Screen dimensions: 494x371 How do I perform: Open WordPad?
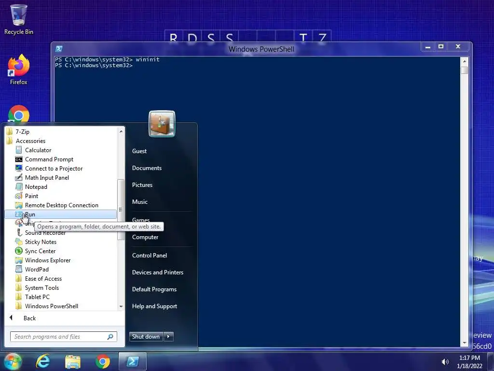click(37, 270)
